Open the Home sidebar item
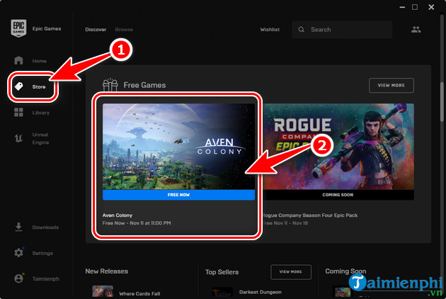 tap(30, 61)
